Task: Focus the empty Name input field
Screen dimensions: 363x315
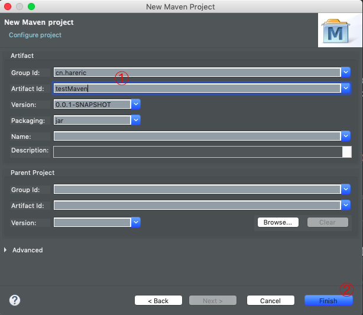Action: click(x=197, y=136)
